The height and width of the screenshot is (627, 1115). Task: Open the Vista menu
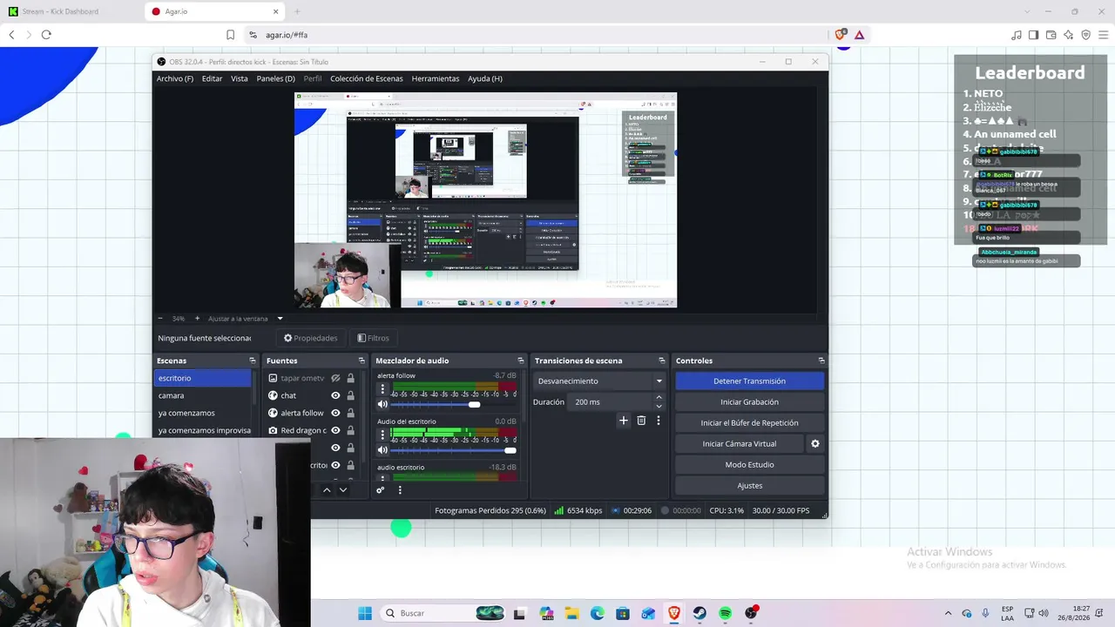(240, 78)
